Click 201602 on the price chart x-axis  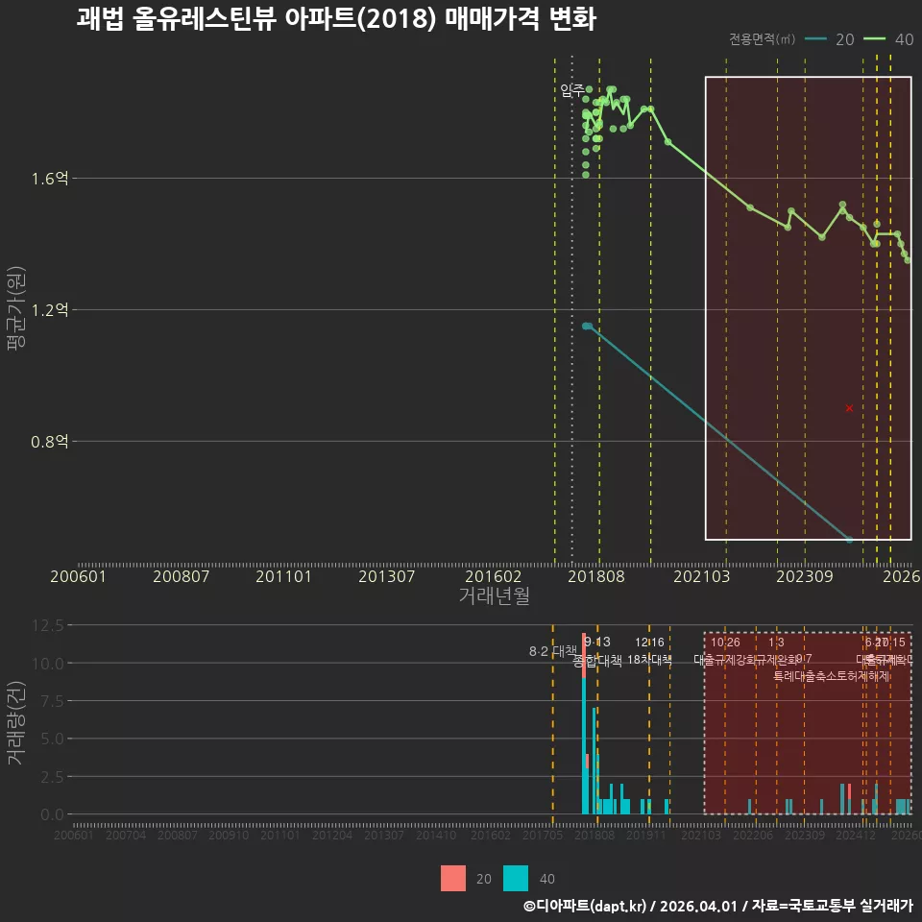point(494,576)
